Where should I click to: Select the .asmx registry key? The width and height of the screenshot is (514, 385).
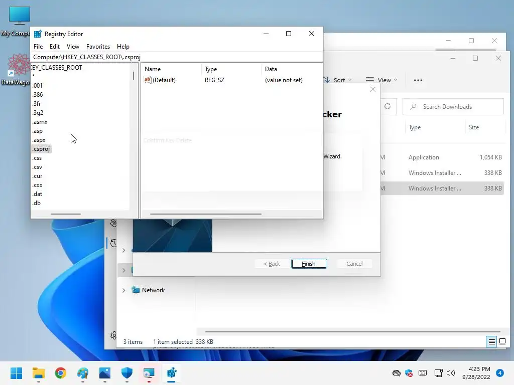[x=40, y=122]
